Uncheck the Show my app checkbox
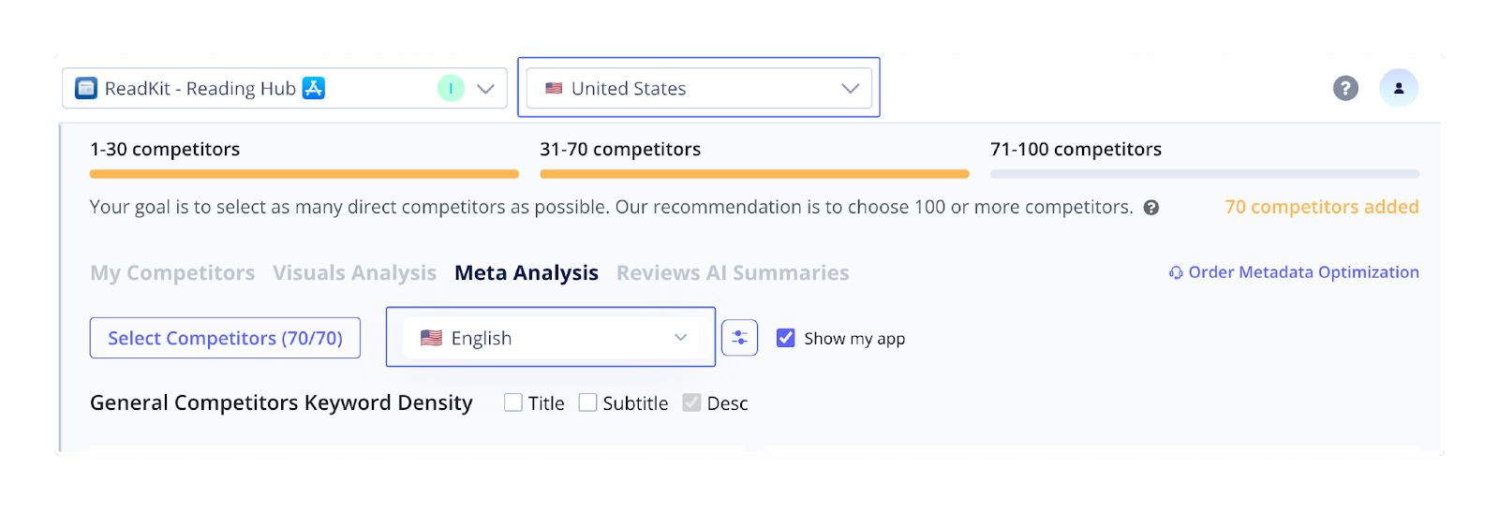Image resolution: width=1499 pixels, height=511 pixels. coord(786,338)
